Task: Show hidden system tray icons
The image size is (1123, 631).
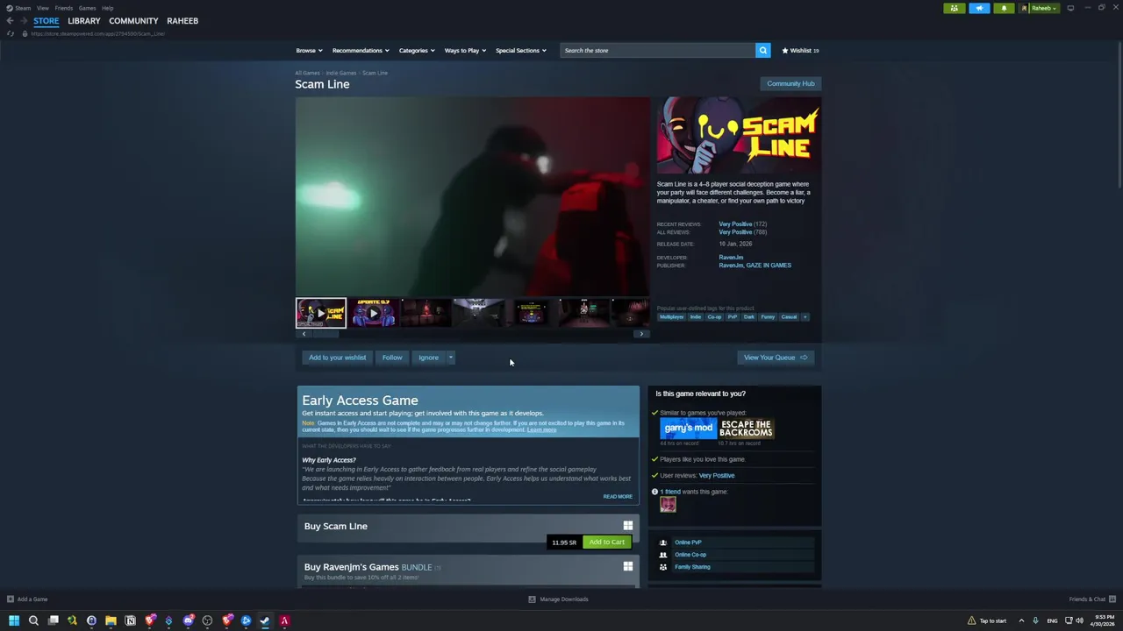Action: (1021, 620)
